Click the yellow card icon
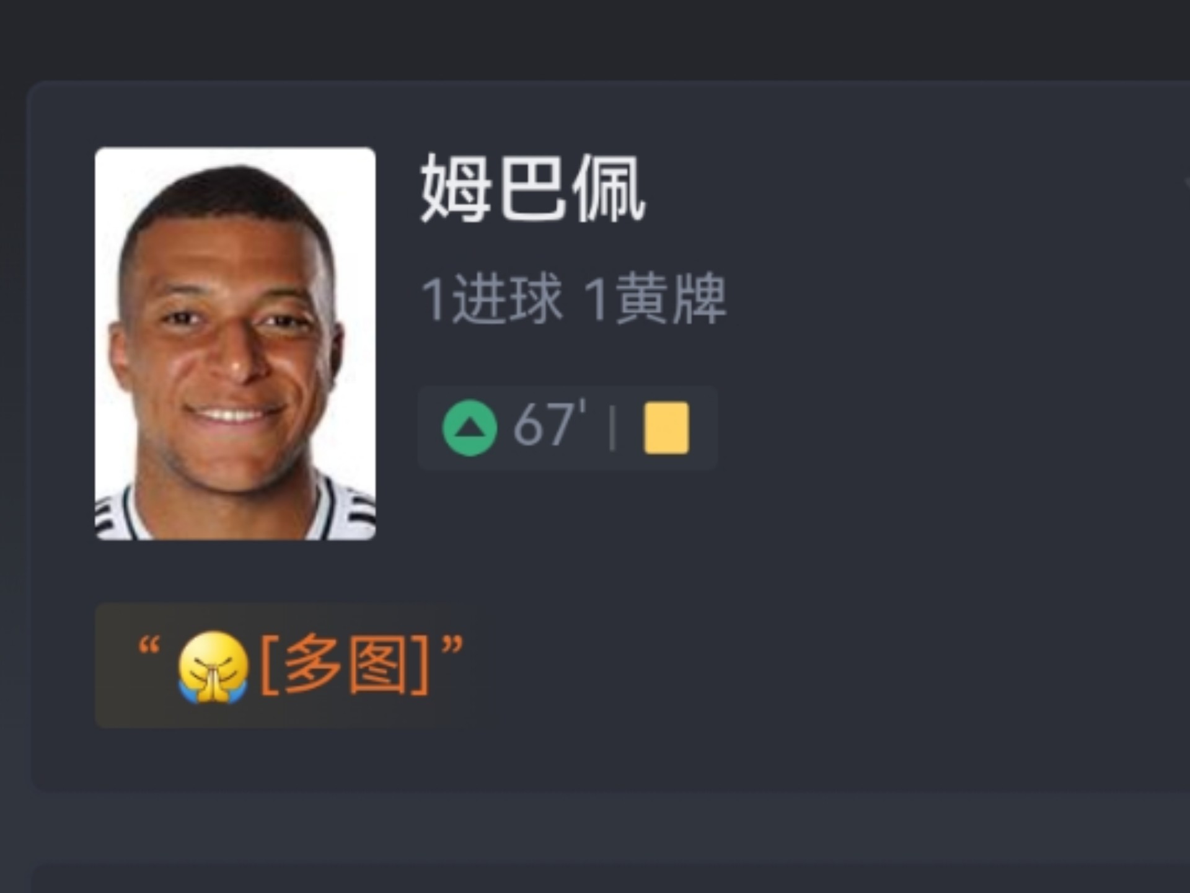This screenshot has width=1190, height=893. point(666,428)
